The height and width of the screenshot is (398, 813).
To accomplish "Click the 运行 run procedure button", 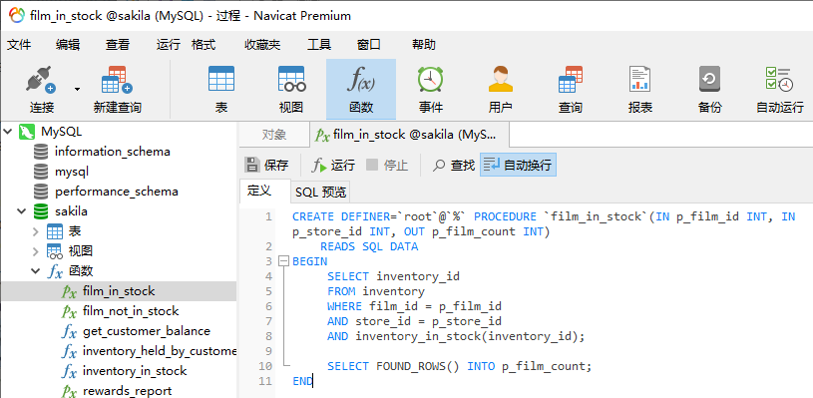I will [333, 165].
